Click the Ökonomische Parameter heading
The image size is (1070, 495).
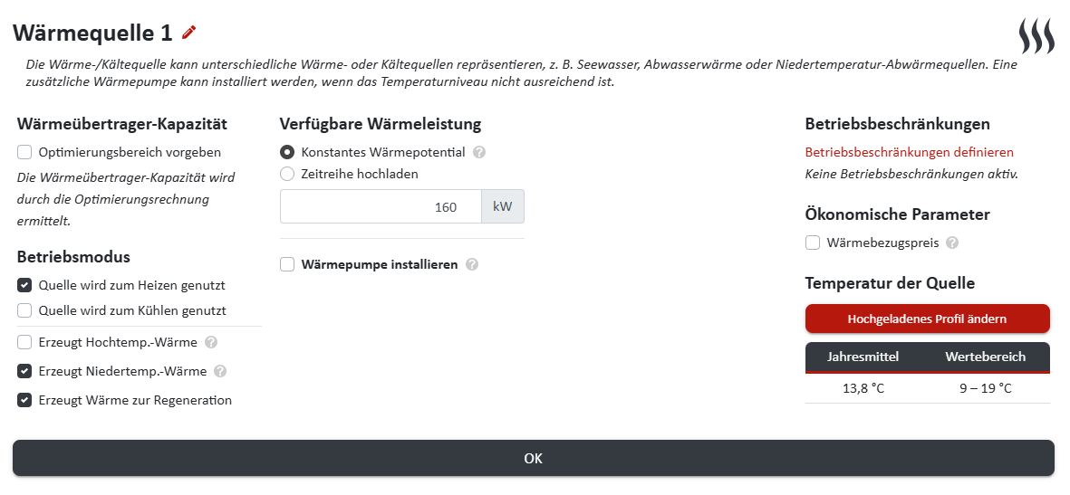point(897,214)
